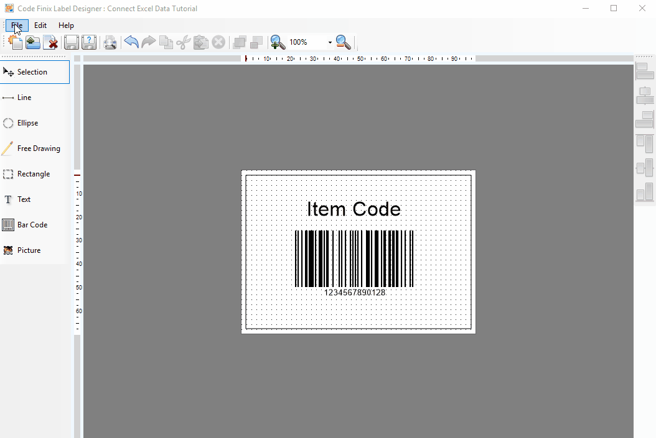This screenshot has height=438, width=656.
Task: Copy the selected object
Action: tap(166, 42)
